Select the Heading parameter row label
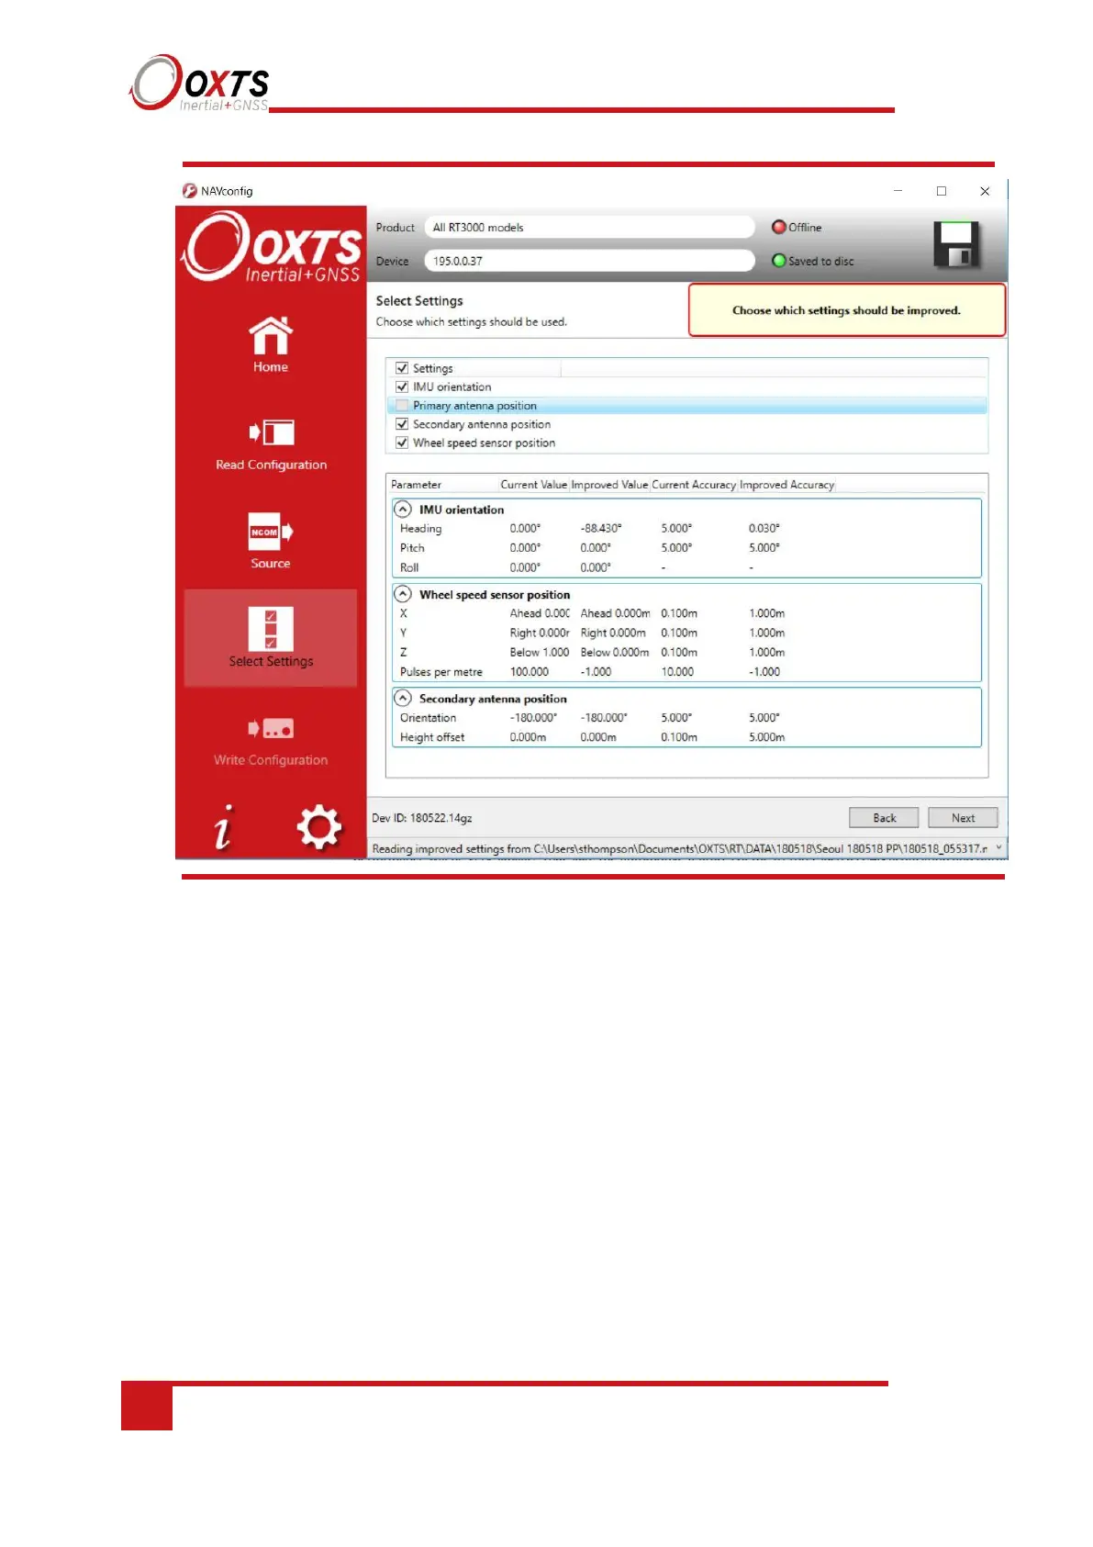The image size is (1093, 1547). tap(421, 529)
